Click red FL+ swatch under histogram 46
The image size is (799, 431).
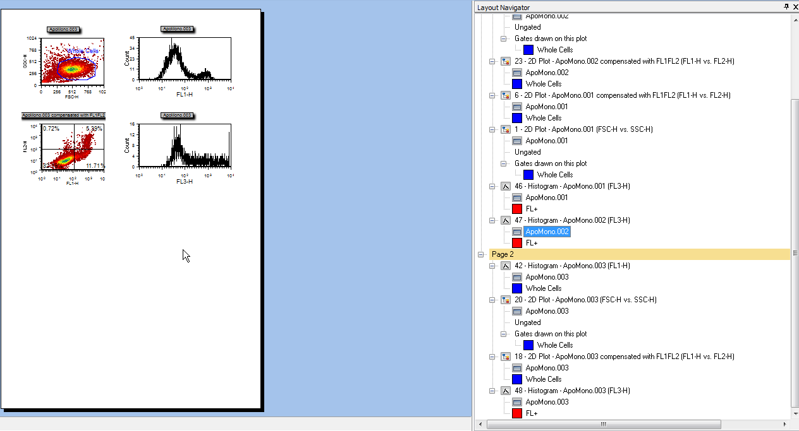(516, 209)
